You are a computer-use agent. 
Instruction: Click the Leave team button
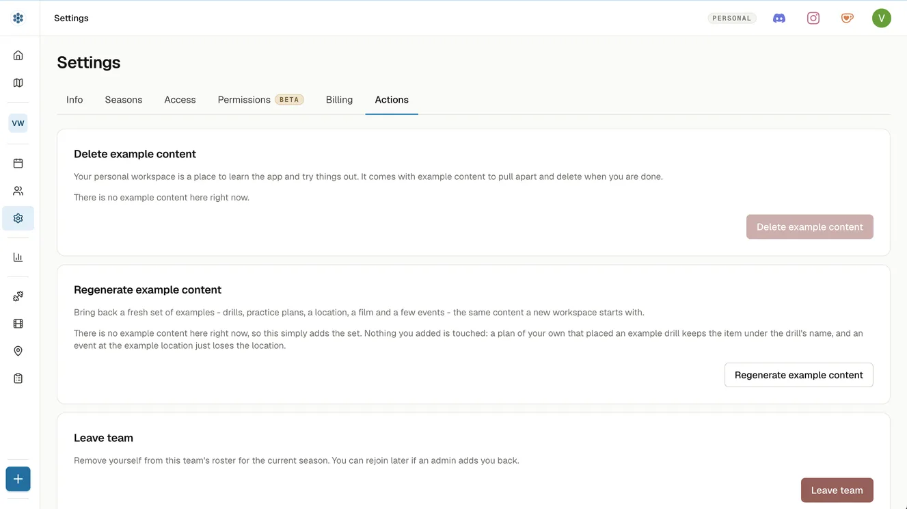coord(837,491)
